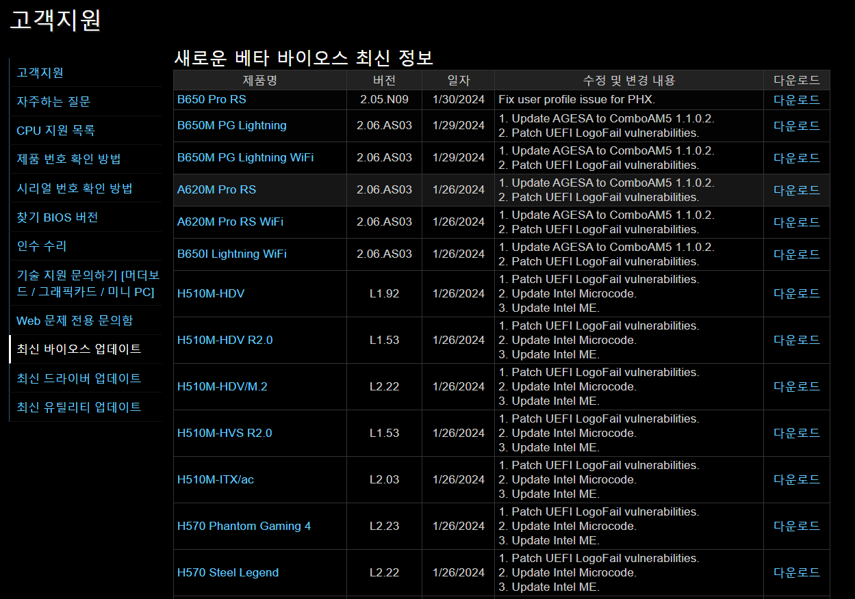Select version L2.23 cell

tap(385, 526)
